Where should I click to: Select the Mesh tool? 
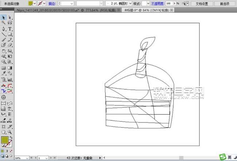point(3,68)
